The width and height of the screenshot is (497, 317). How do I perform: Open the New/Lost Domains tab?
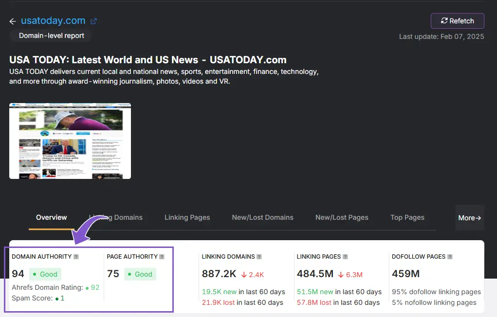[x=262, y=217]
